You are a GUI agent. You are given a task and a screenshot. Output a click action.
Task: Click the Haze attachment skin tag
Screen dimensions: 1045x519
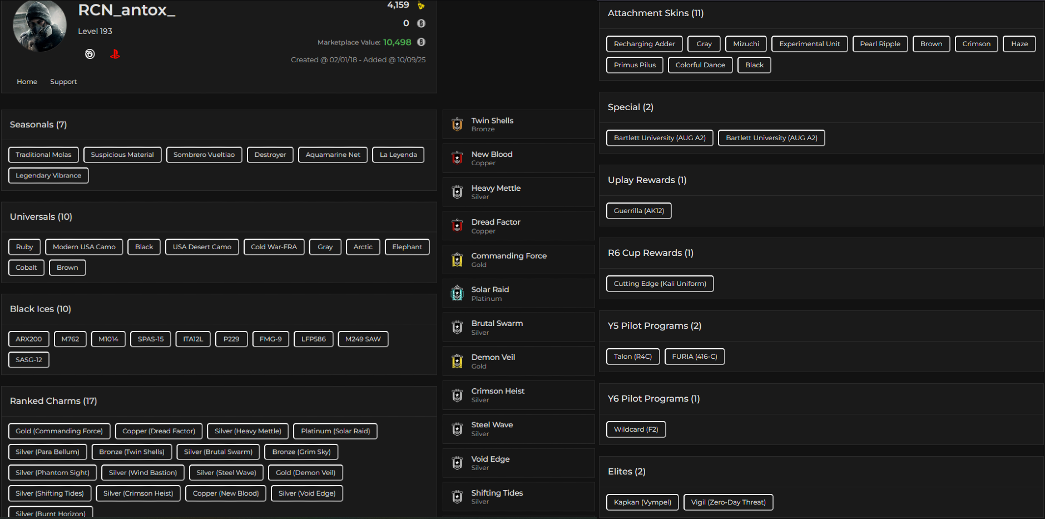coord(1019,44)
